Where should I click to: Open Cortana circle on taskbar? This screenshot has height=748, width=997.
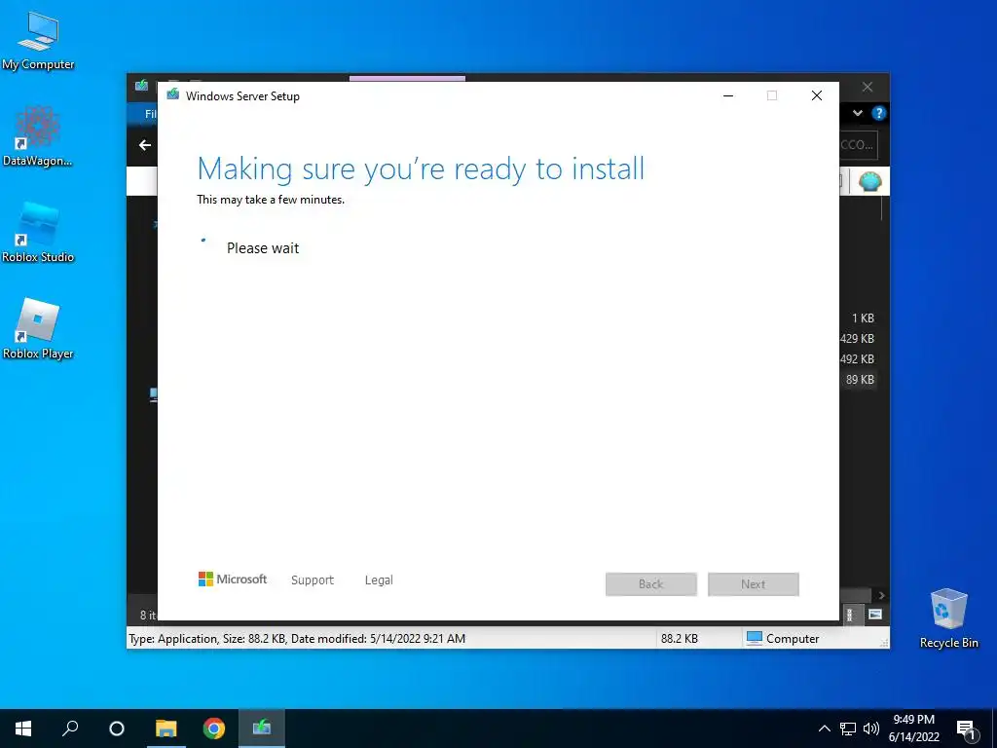[117, 729]
